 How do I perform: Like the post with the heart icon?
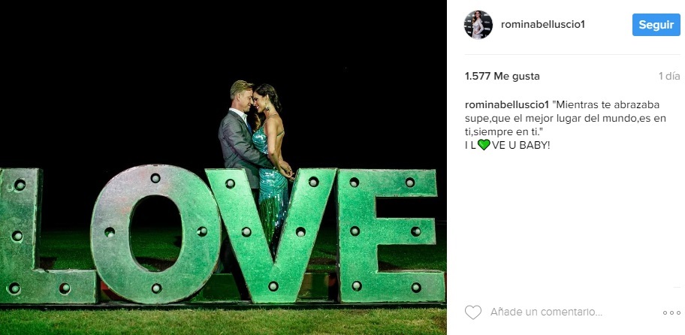click(472, 312)
